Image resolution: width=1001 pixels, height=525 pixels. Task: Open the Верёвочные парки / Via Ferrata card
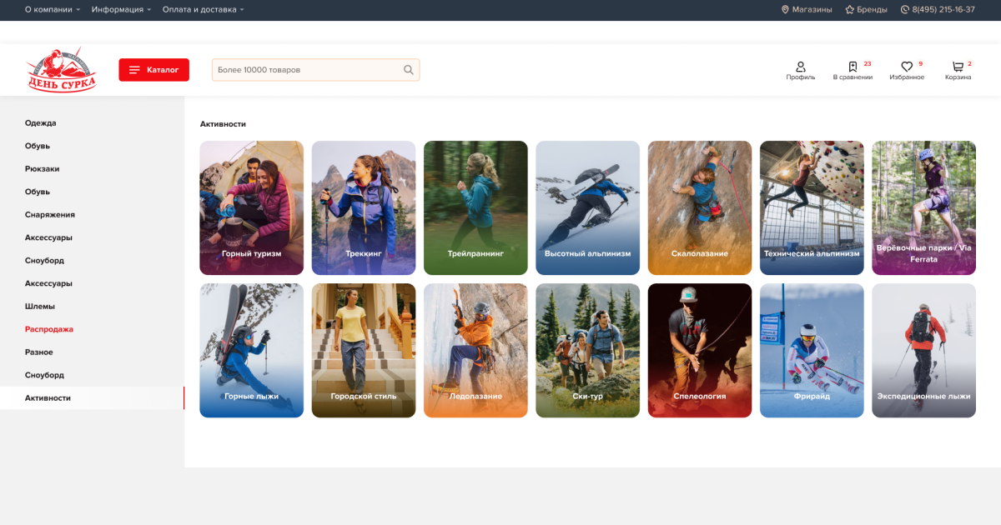pos(924,207)
